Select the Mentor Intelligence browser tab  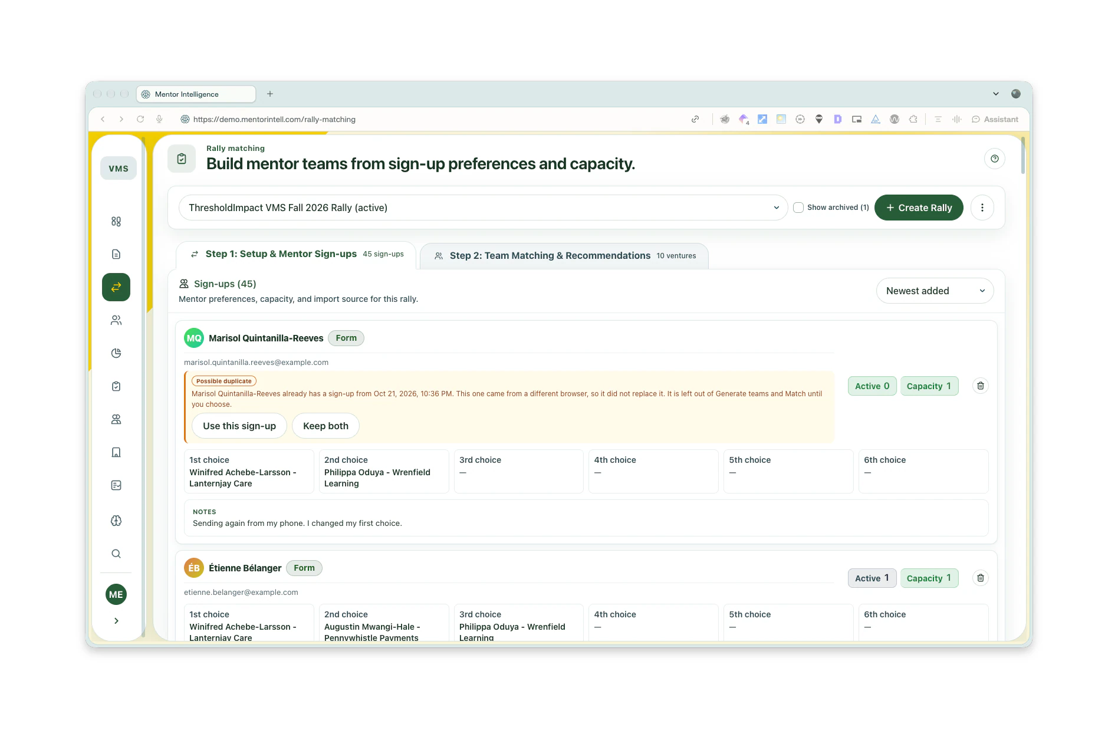pos(196,94)
